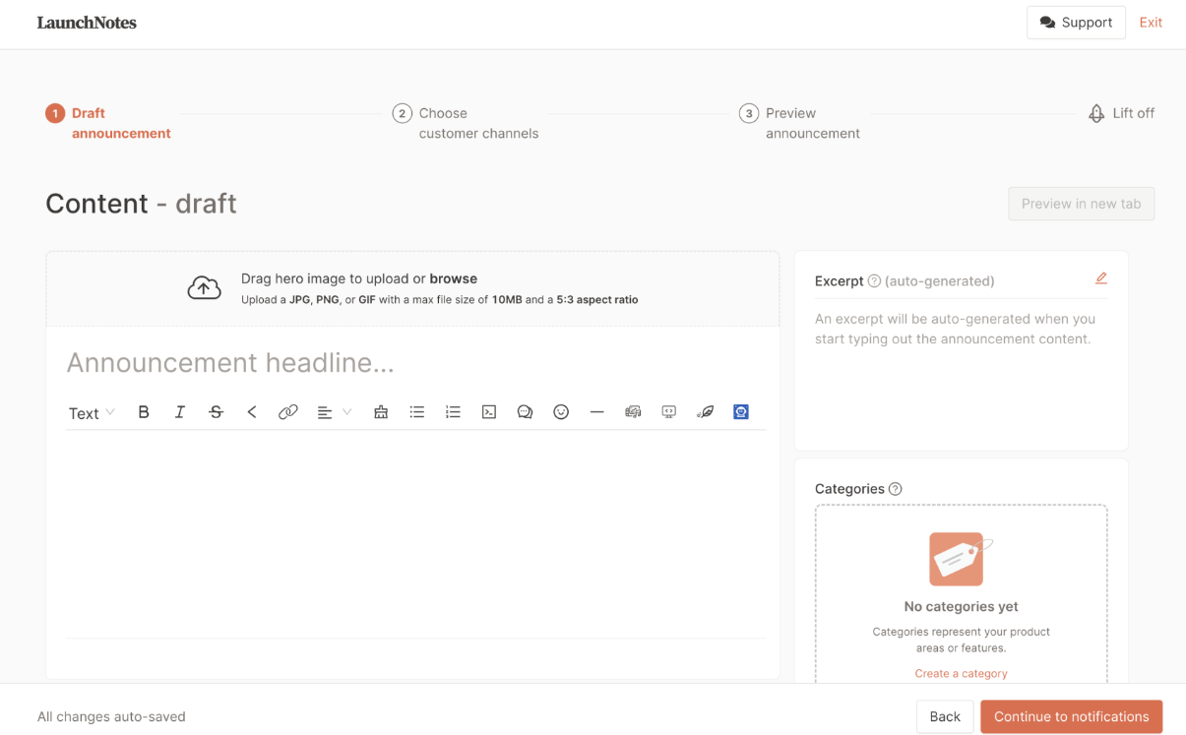1186x735 pixels.
Task: Insert a numbered list
Action: point(453,412)
